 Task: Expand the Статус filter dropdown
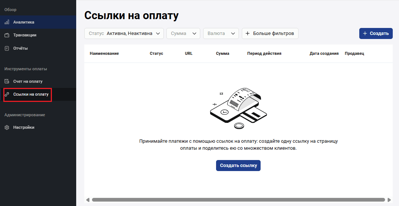pos(124,33)
